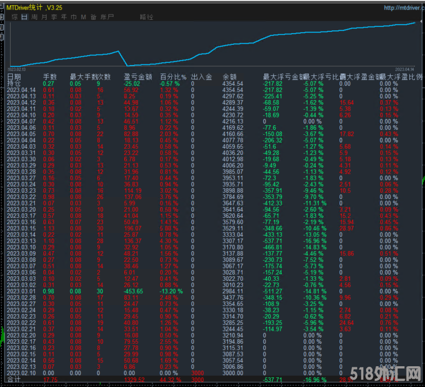Click the 合计 total row label
425x387 pixels.
click(x=13, y=379)
